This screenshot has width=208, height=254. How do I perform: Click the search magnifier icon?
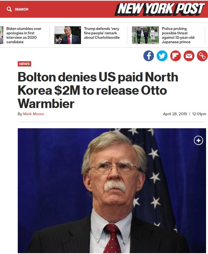coord(9,9)
